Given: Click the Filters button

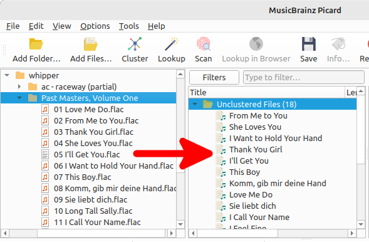Looking at the screenshot, I should click(x=214, y=78).
